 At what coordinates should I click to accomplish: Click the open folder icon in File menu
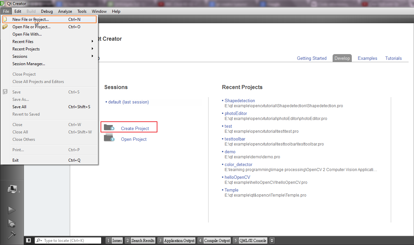[x=5, y=27]
